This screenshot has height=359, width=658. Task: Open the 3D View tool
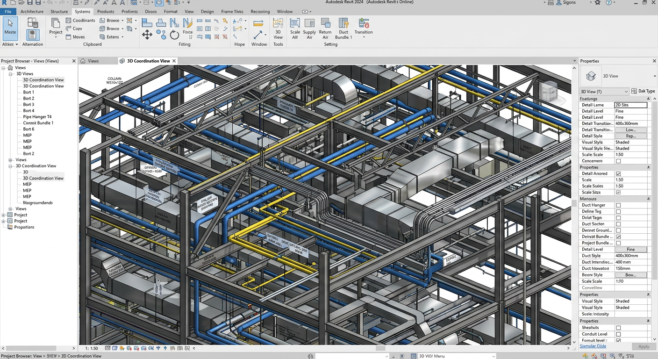[278, 28]
